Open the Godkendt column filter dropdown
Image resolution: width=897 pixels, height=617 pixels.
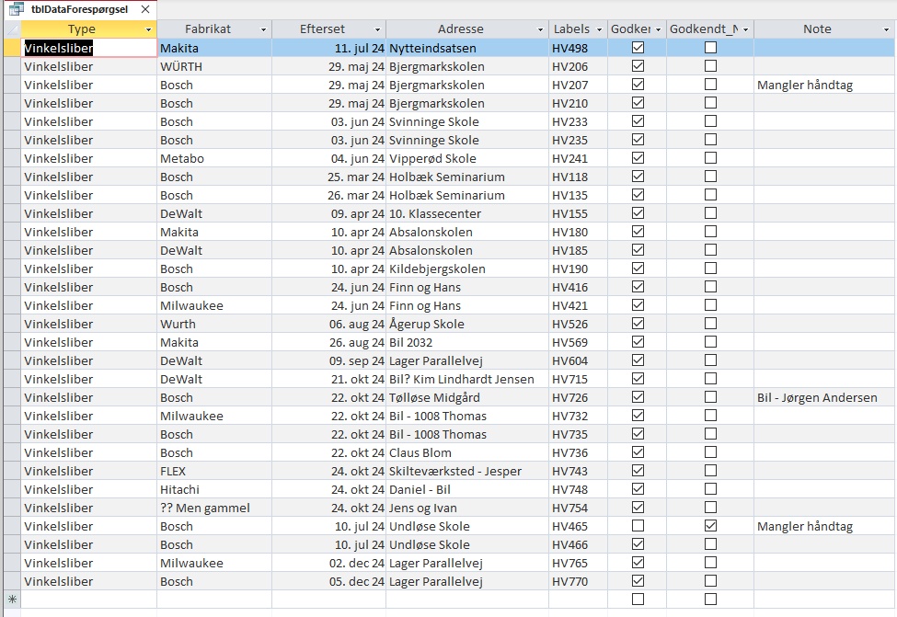(x=659, y=29)
